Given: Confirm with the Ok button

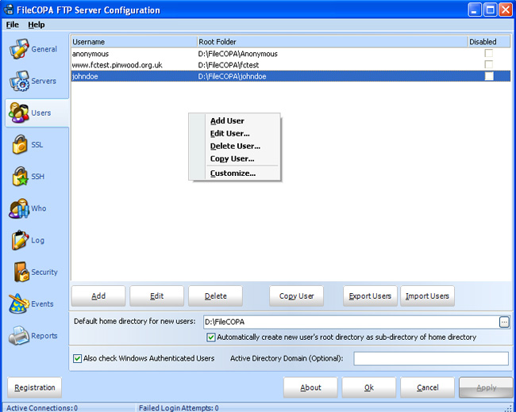Looking at the screenshot, I should [369, 387].
